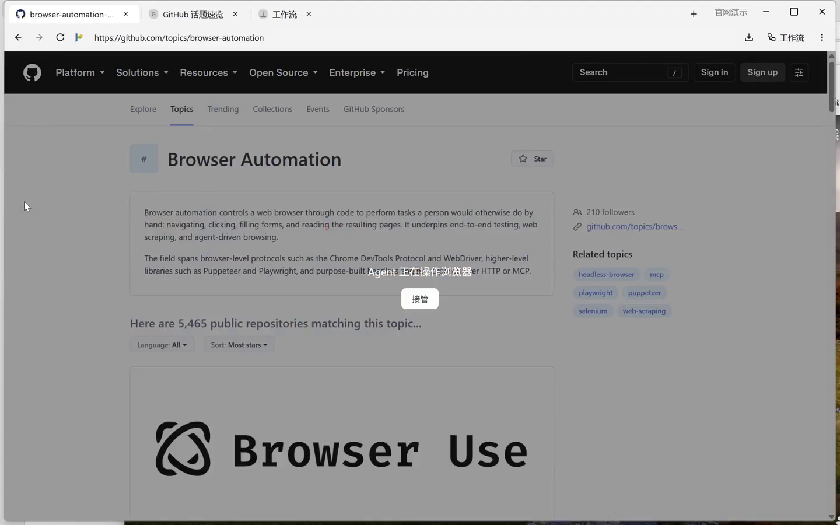Open a new tab with the plus icon

pos(694,14)
